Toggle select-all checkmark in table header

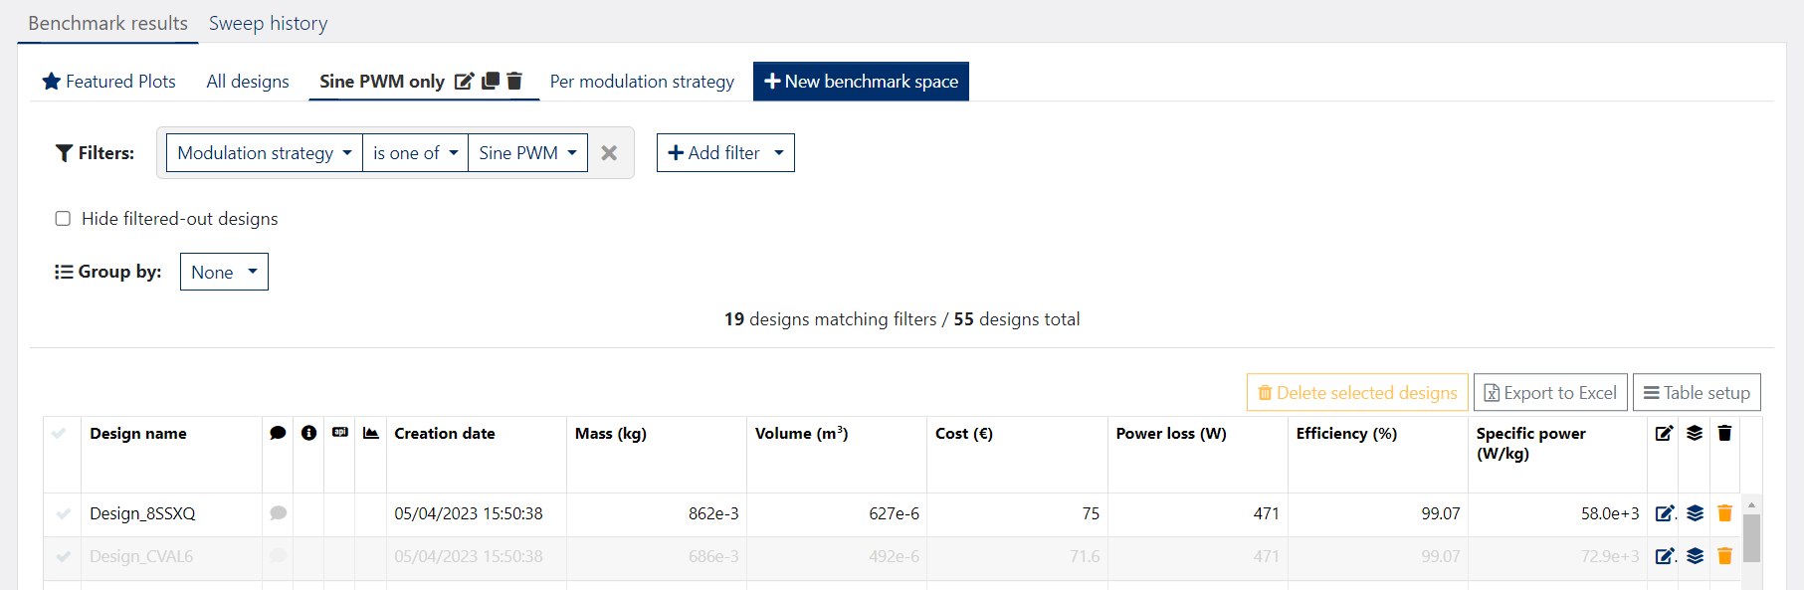tap(60, 434)
